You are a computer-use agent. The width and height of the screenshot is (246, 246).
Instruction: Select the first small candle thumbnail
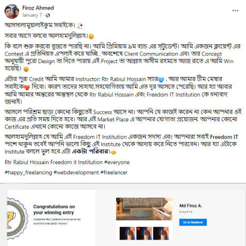(127, 233)
